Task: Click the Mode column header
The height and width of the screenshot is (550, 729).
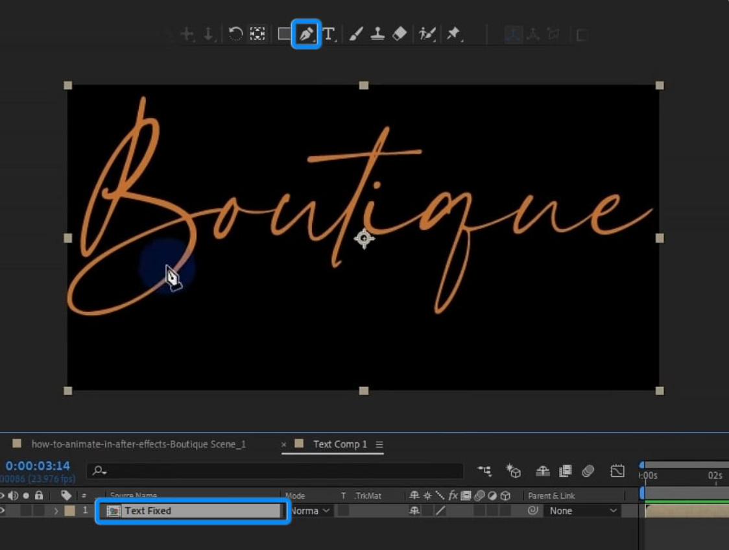Action: pos(294,496)
